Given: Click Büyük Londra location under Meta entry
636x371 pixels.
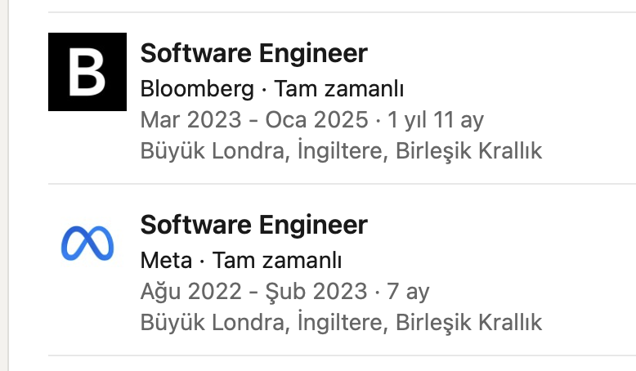Looking at the screenshot, I should click(x=213, y=322).
